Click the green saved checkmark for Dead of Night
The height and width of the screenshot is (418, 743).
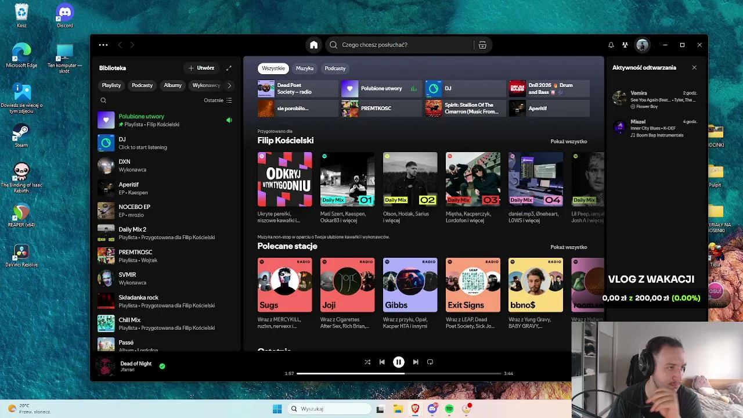click(x=162, y=366)
